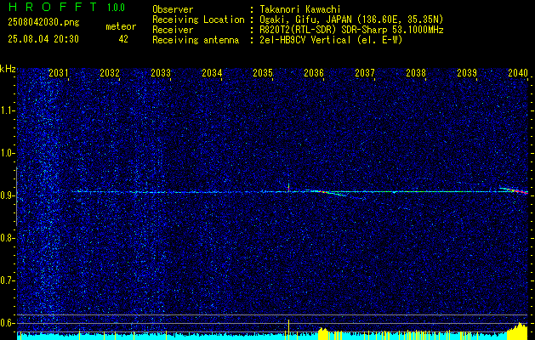Image resolution: width=535 pixels, height=340 pixels.
Task: Click the 2039 time axis marker
Action: coord(467,72)
